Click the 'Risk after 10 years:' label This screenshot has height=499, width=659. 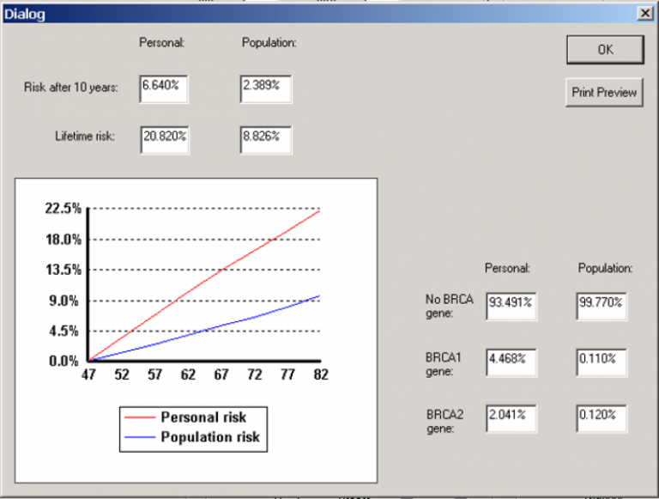71,88
